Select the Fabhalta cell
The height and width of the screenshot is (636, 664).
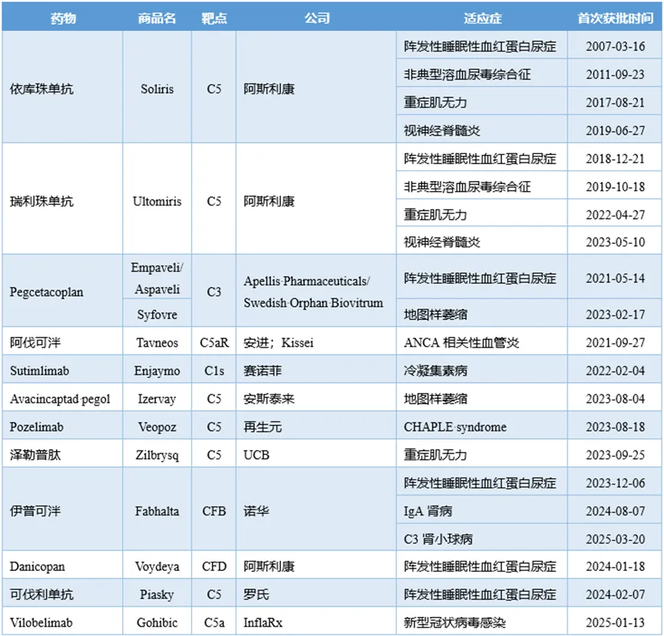tap(157, 511)
